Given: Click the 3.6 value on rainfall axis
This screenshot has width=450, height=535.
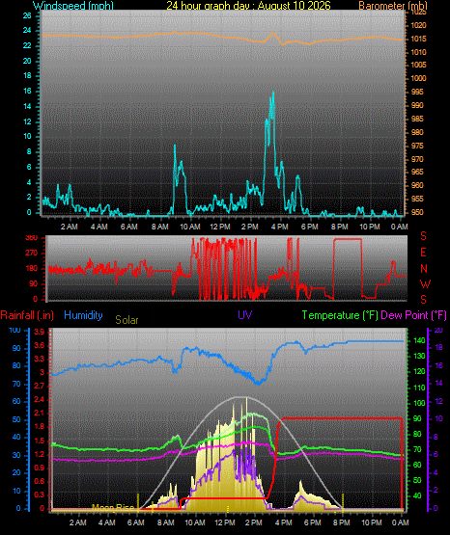Looking at the screenshot, I should (x=40, y=346).
